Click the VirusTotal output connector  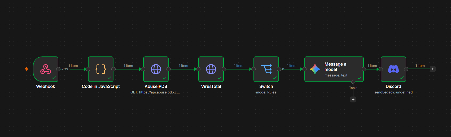tap(224, 69)
